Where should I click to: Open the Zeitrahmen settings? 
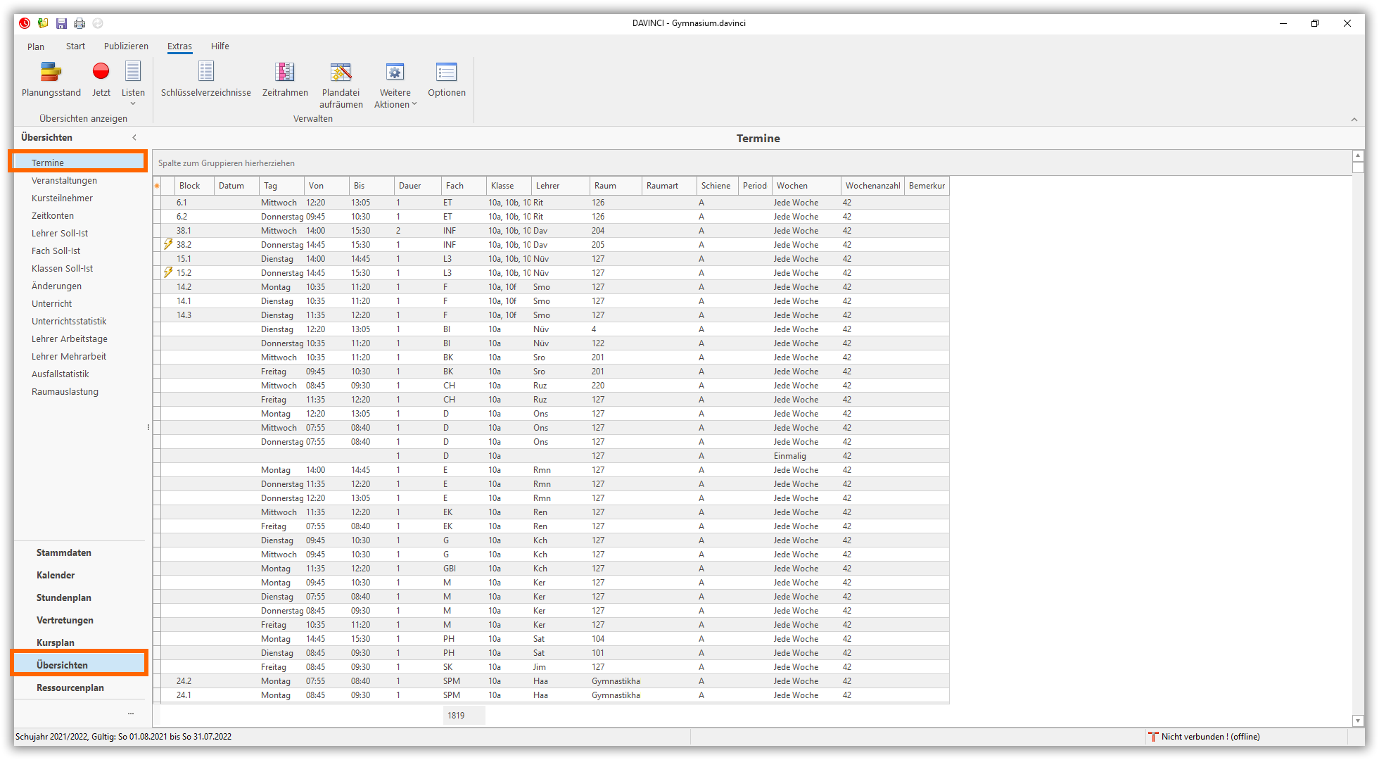[x=285, y=79]
